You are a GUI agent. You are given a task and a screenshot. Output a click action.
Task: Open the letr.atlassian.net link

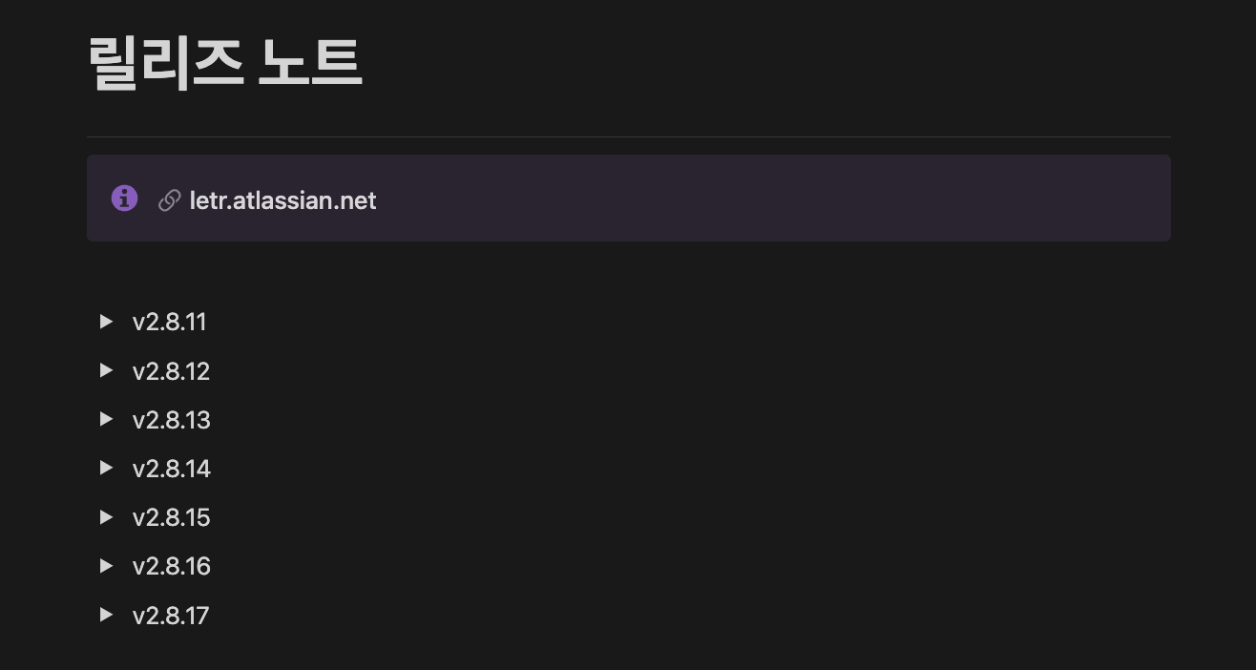click(x=283, y=200)
